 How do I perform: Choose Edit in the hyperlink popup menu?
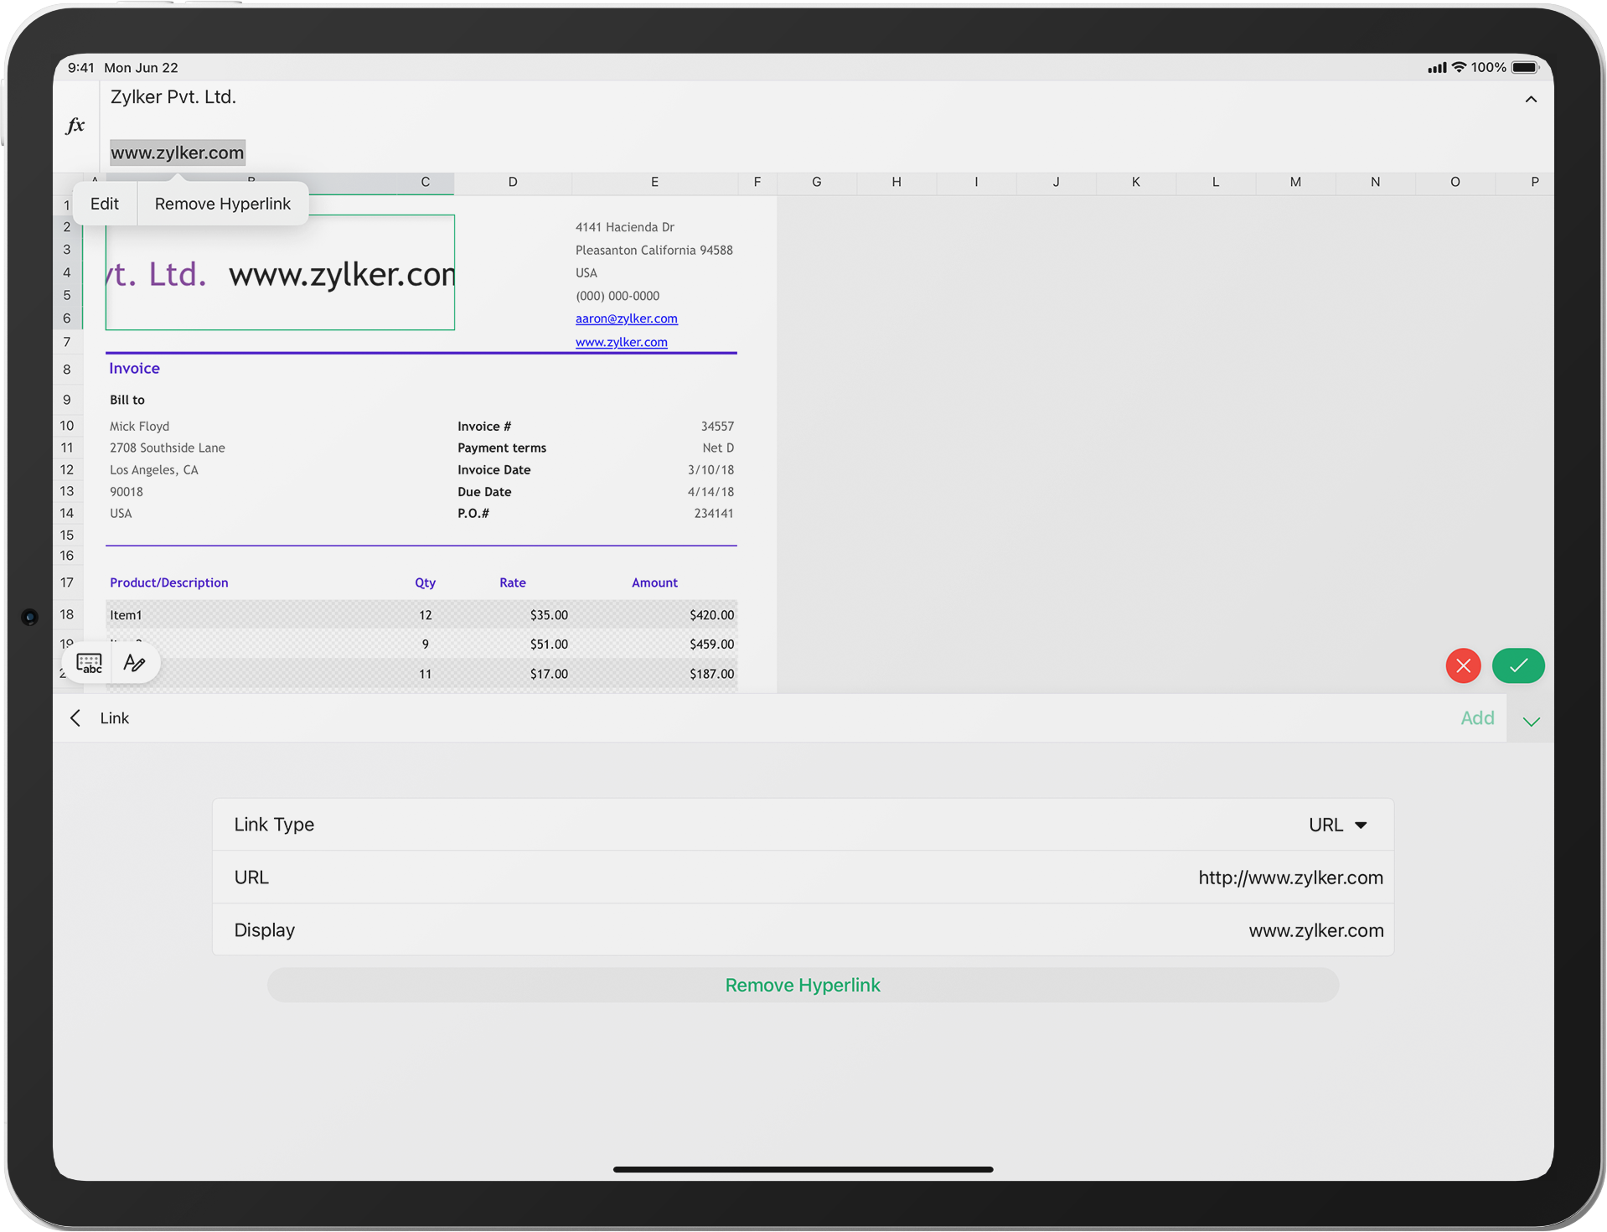pyautogui.click(x=105, y=204)
